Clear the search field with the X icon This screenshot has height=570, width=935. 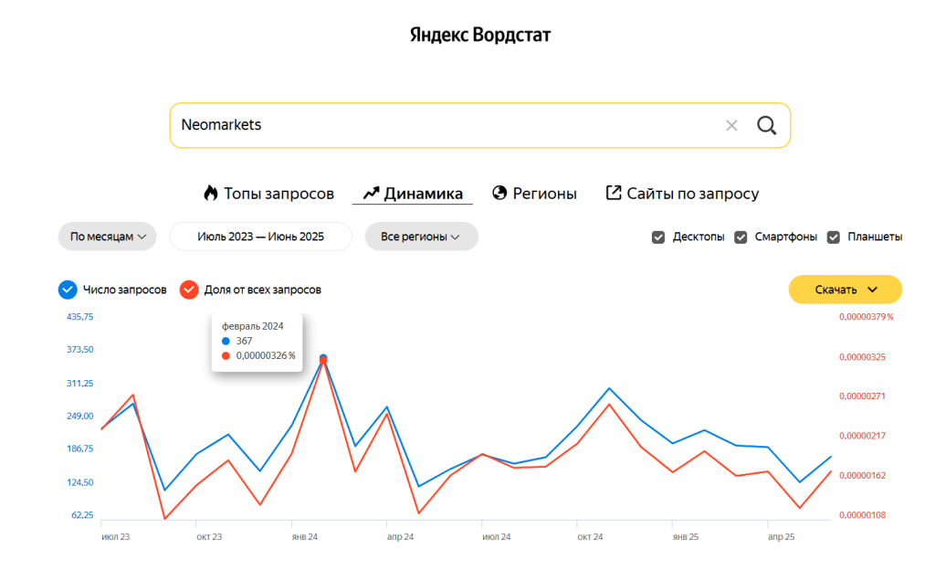(x=731, y=125)
